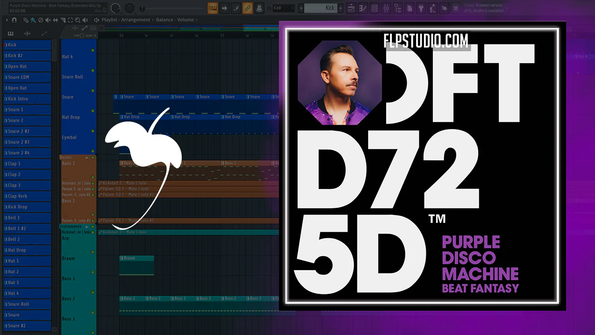Click bar 53 on the playlist timeline
This screenshot has width=595, height=335.
point(121,36)
